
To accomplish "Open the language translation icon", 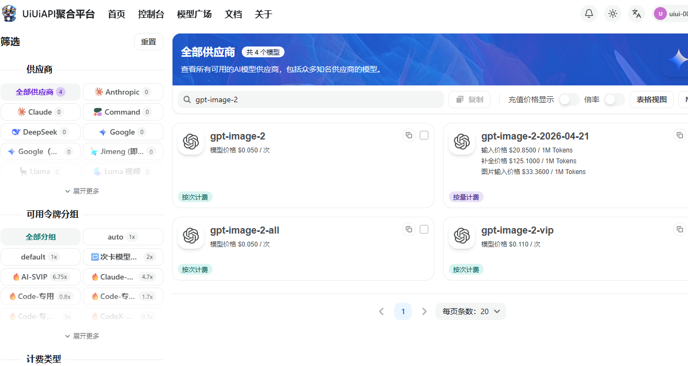I will pyautogui.click(x=637, y=14).
